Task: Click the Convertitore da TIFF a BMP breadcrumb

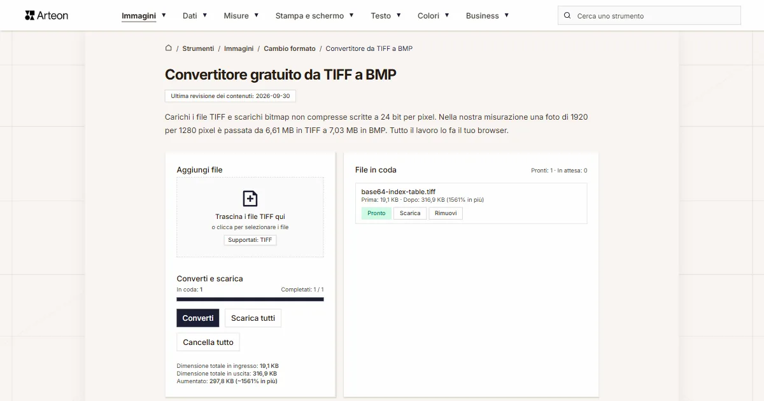Action: click(x=369, y=48)
